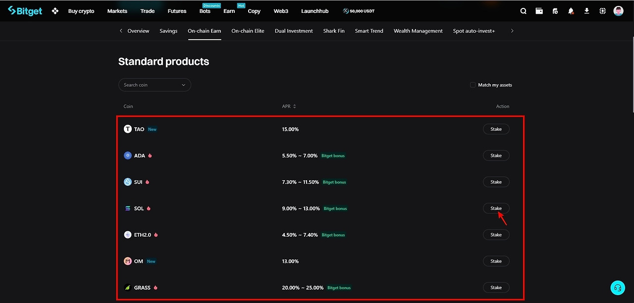Enable the Match my assets checkbox

(x=473, y=85)
